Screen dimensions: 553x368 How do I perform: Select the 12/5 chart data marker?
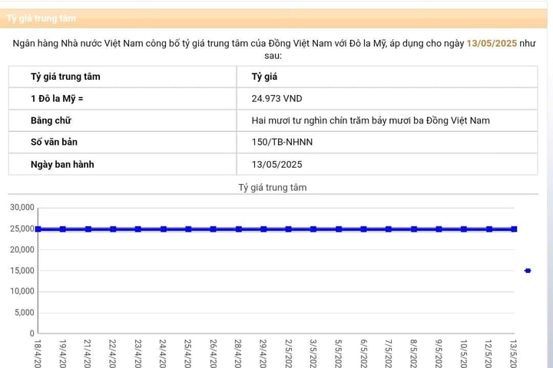488,229
